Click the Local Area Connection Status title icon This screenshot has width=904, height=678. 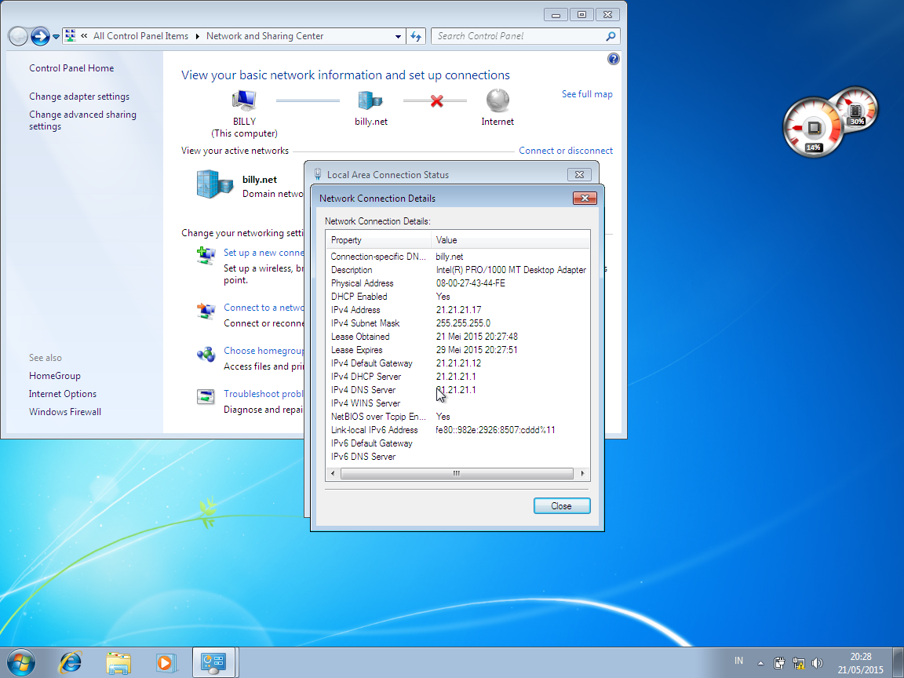tap(318, 174)
